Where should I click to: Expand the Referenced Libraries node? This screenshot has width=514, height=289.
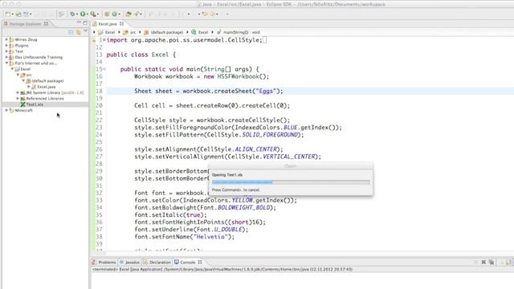18,98
